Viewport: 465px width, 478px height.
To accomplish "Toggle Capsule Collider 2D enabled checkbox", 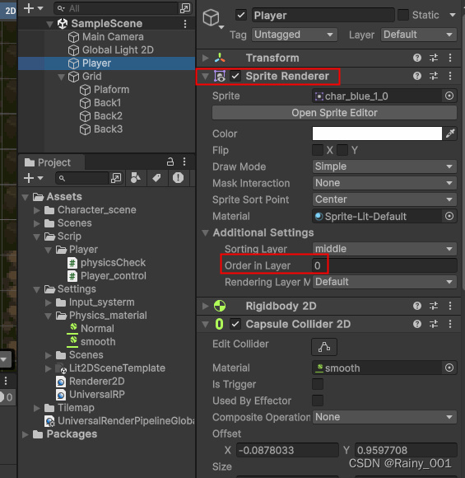I will point(235,324).
